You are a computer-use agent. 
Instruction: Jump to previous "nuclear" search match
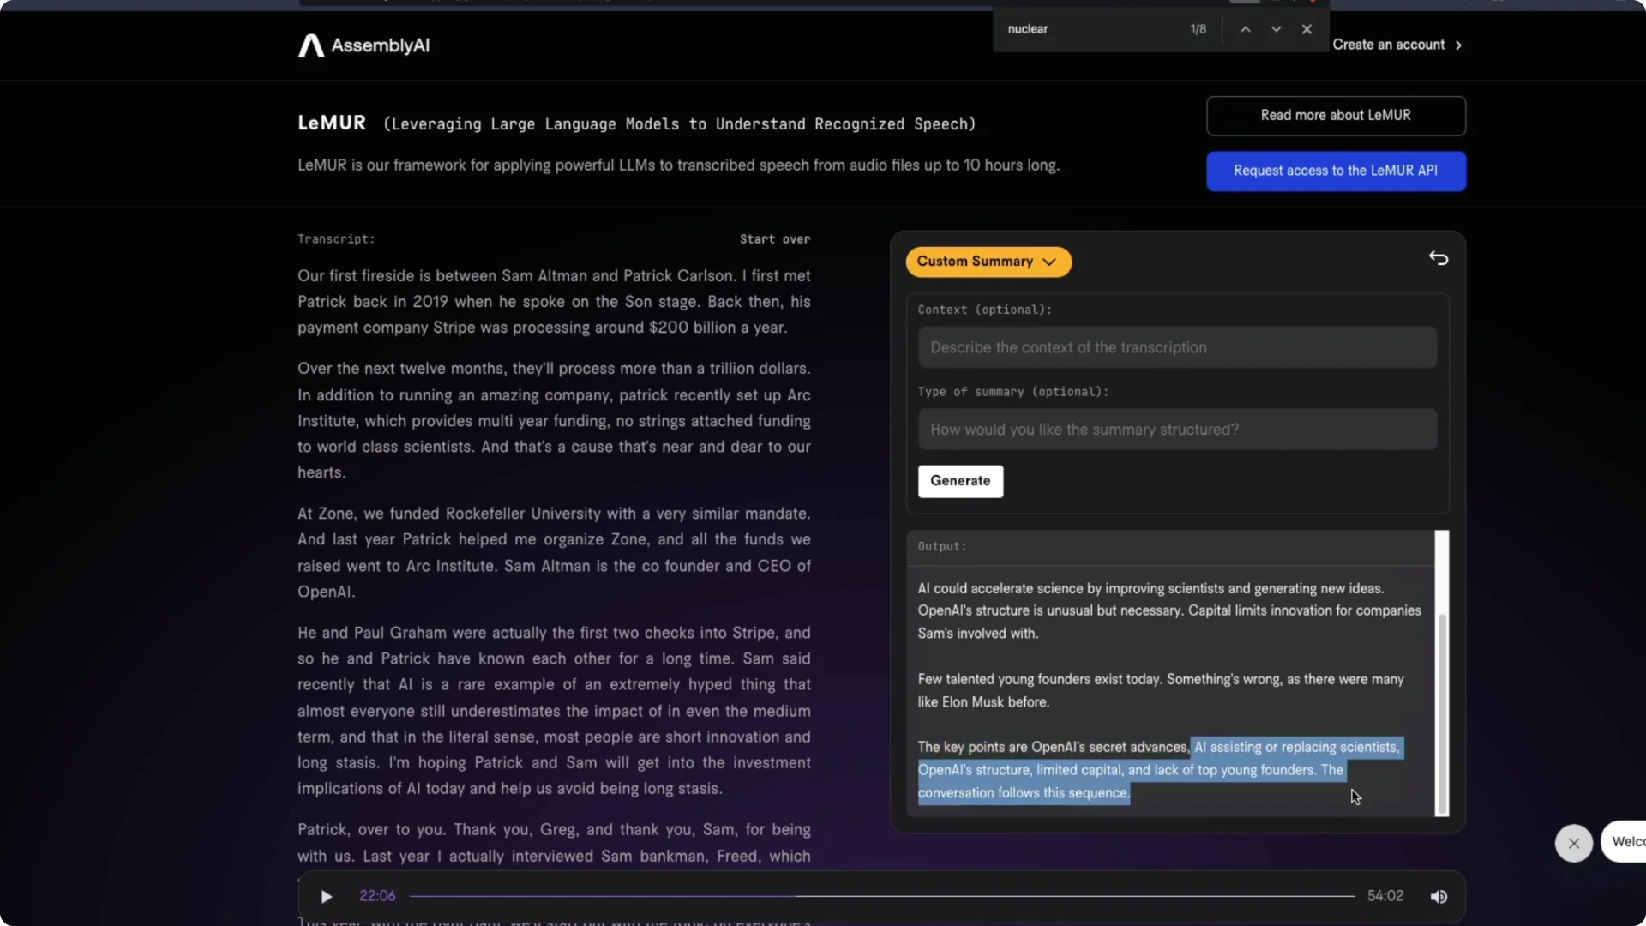click(x=1246, y=28)
